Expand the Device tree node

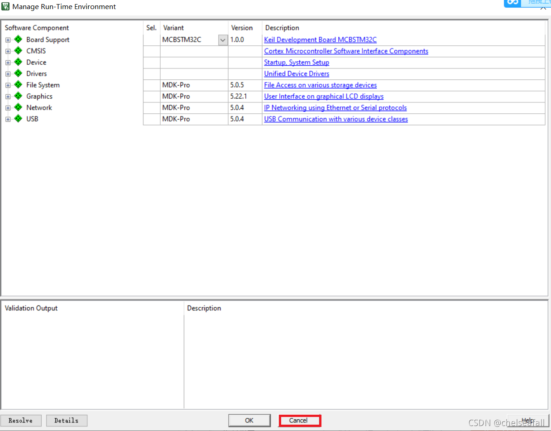click(8, 63)
